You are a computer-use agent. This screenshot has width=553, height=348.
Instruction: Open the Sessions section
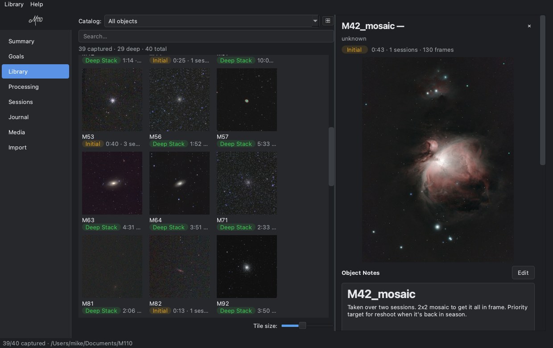(x=35, y=102)
